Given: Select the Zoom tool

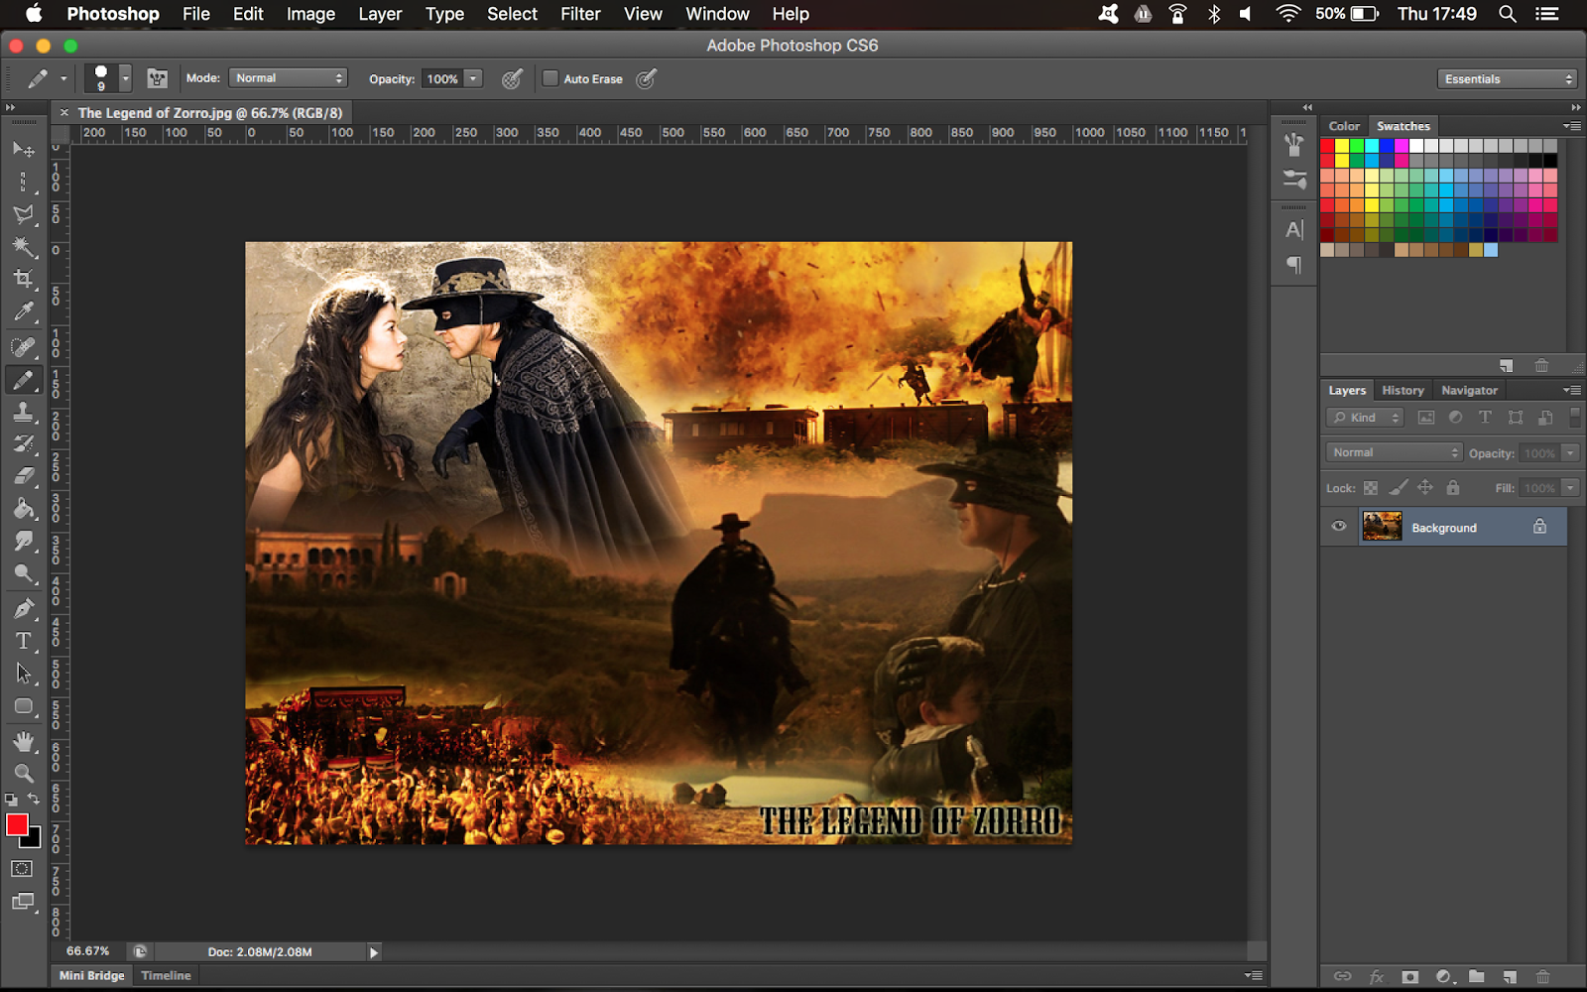Looking at the screenshot, I should click(x=23, y=773).
